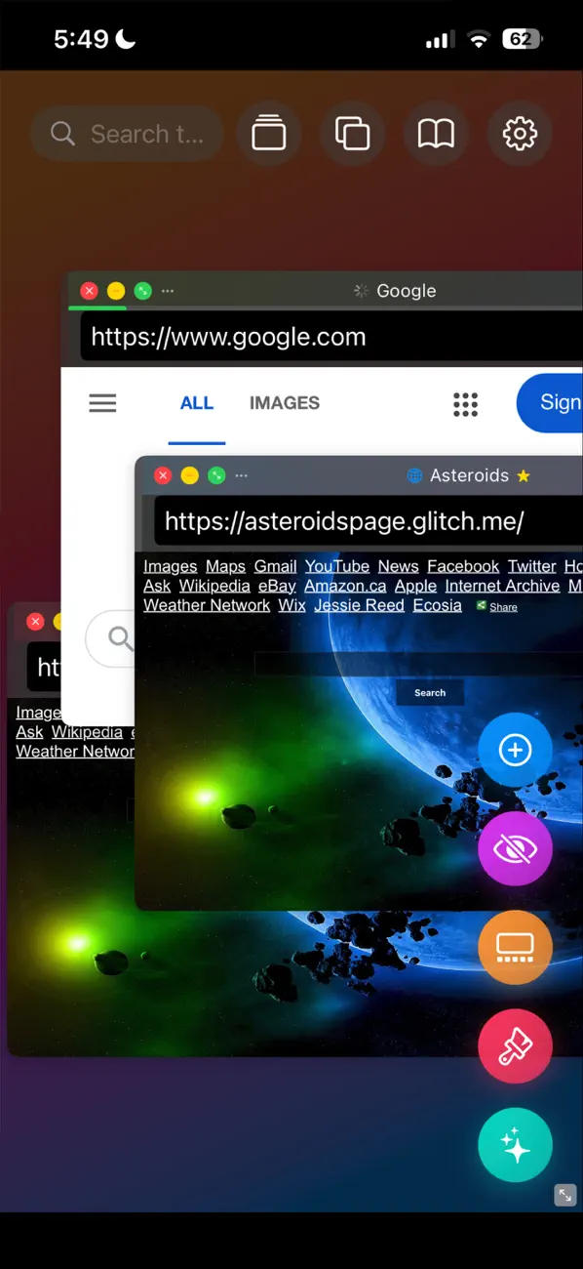Toggle the purple private browsing eye button
The image size is (583, 1269).
point(515,848)
